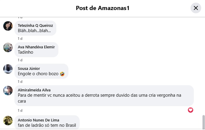The height and width of the screenshot is (130, 205).
Task: Open Almiralmeida Ailva's avatar
Action: [x=8, y=90]
